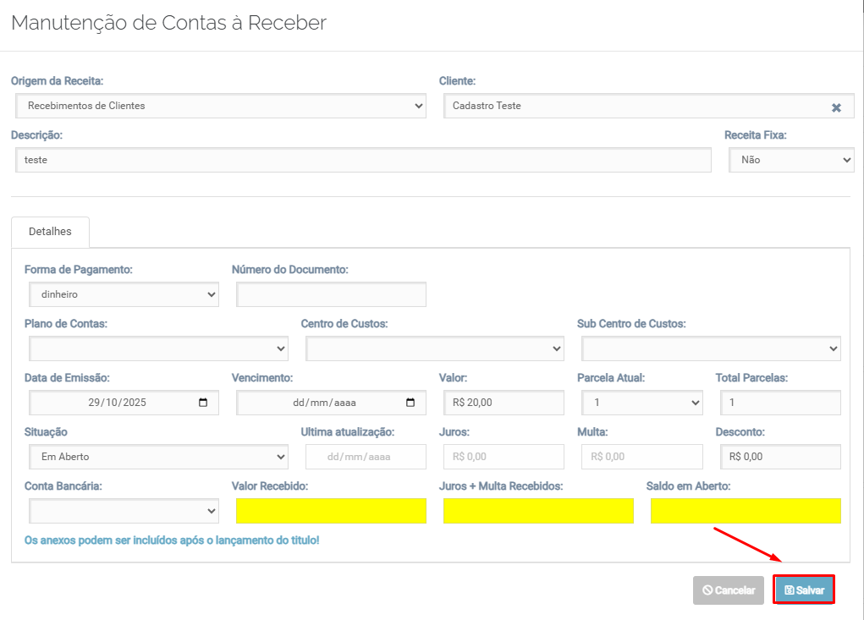Screen dimensions: 864x620
Task: Open calendar picker for Vencimento
Action: (x=410, y=403)
